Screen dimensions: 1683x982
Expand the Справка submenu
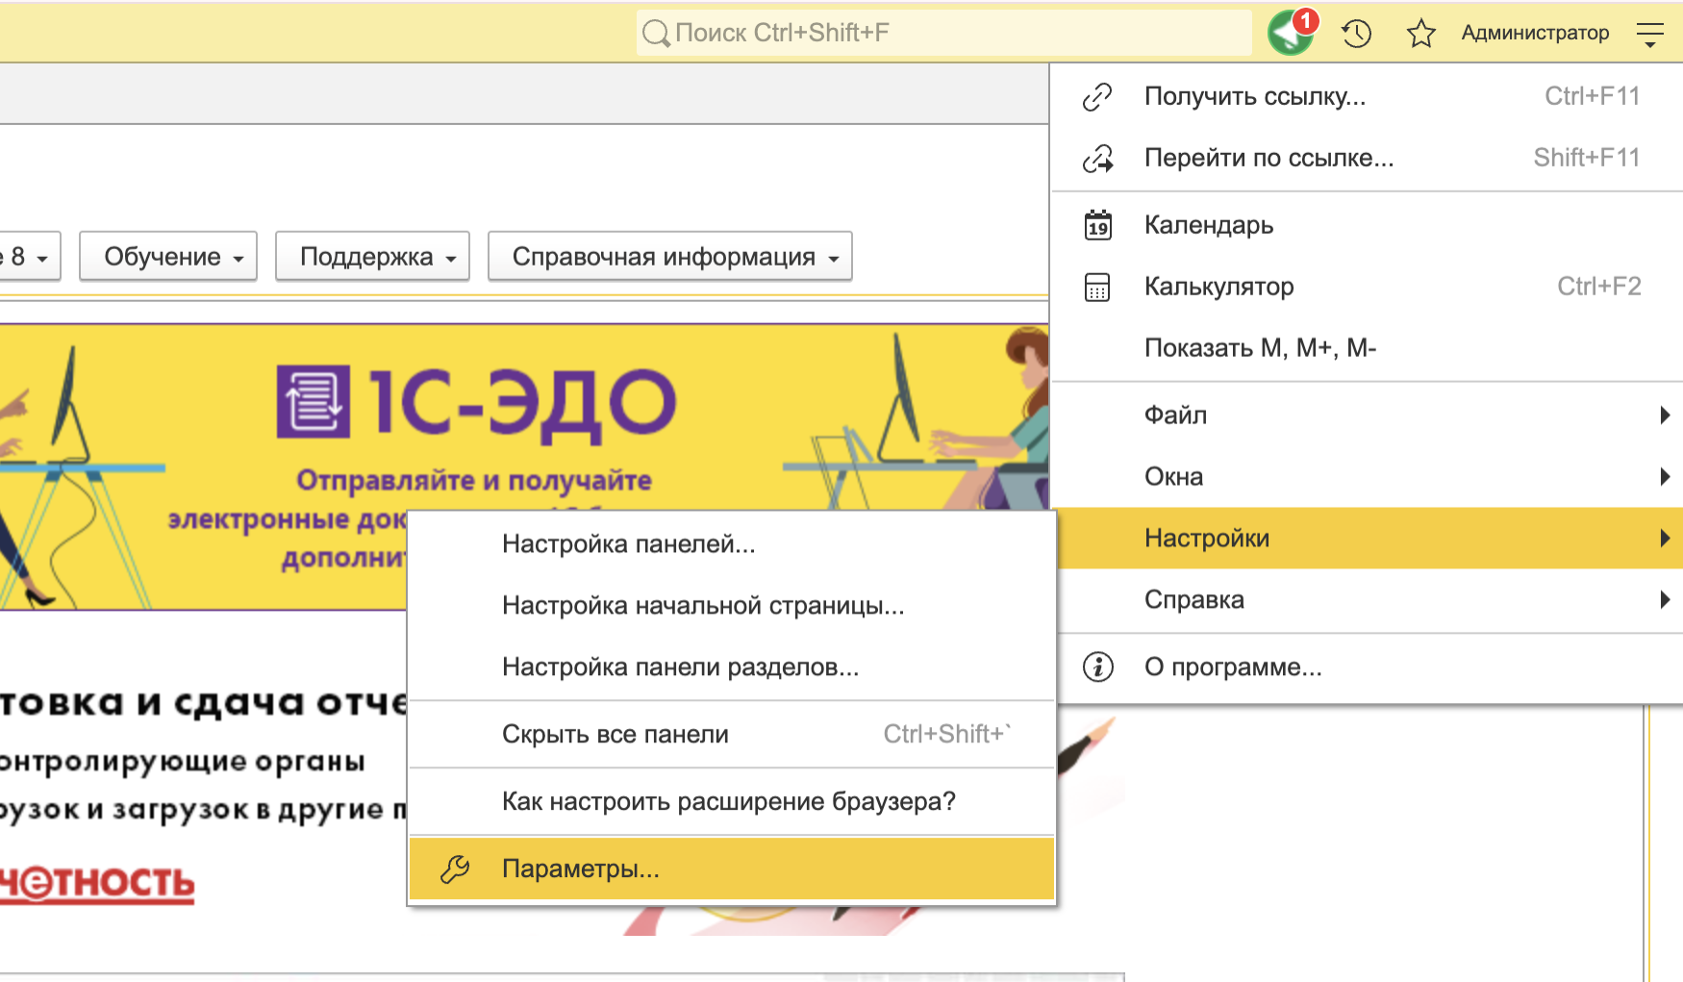1368,599
